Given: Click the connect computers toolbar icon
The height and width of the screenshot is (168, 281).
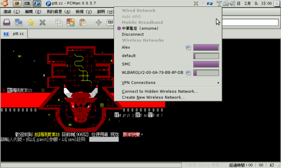Looking at the screenshot, I should [18, 22].
